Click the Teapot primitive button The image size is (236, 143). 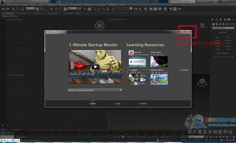click(217, 49)
